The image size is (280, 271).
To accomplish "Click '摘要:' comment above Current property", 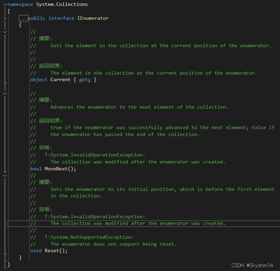I will tap(45, 39).
